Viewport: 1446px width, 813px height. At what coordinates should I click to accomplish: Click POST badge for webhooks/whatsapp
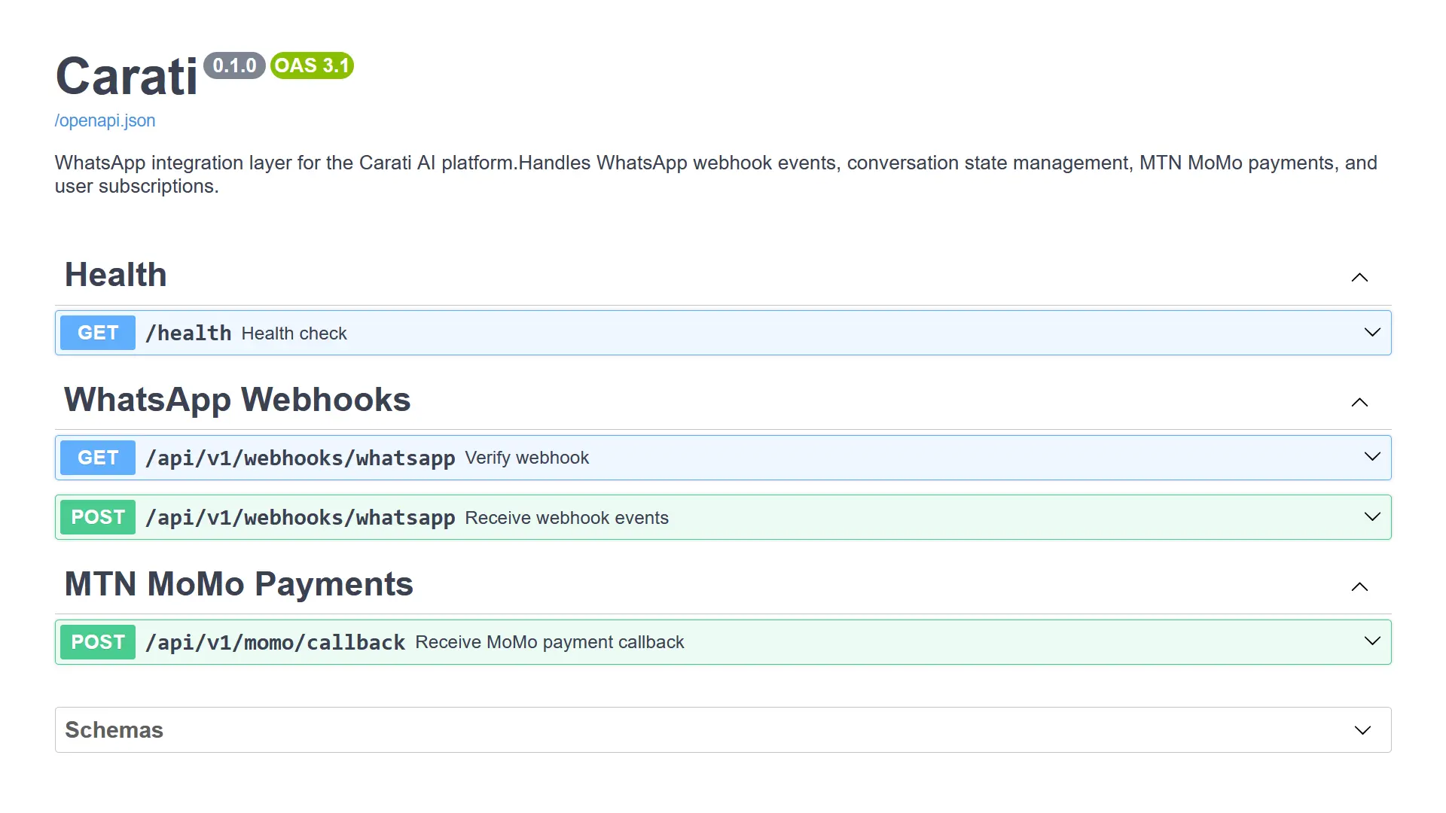tap(98, 517)
